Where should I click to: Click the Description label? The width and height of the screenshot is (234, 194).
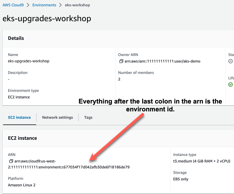tap(18, 73)
